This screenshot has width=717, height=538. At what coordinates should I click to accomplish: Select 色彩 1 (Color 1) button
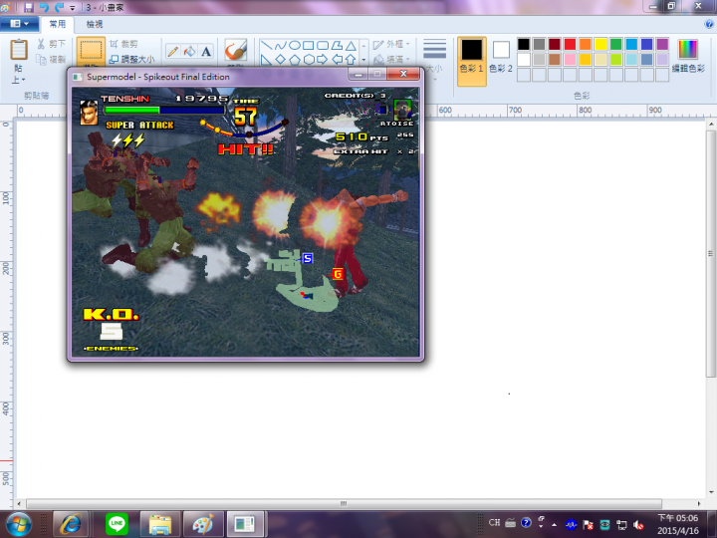coord(471,61)
